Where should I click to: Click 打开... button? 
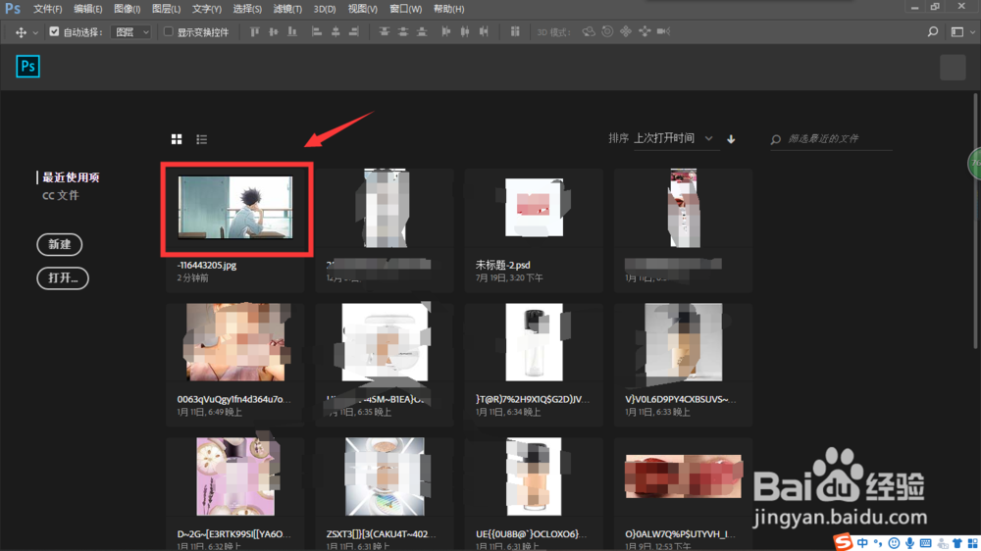coord(63,278)
